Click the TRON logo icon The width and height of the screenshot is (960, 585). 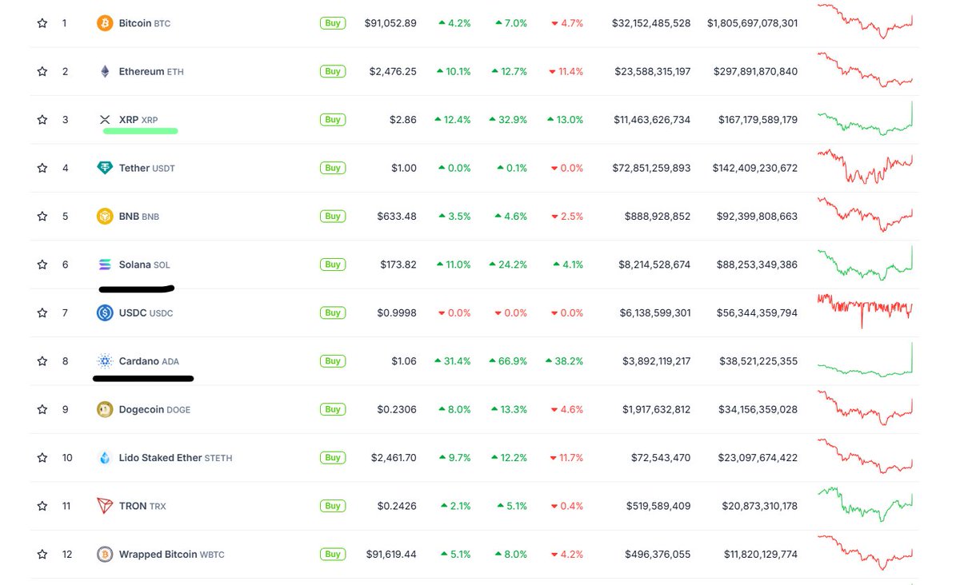point(105,506)
